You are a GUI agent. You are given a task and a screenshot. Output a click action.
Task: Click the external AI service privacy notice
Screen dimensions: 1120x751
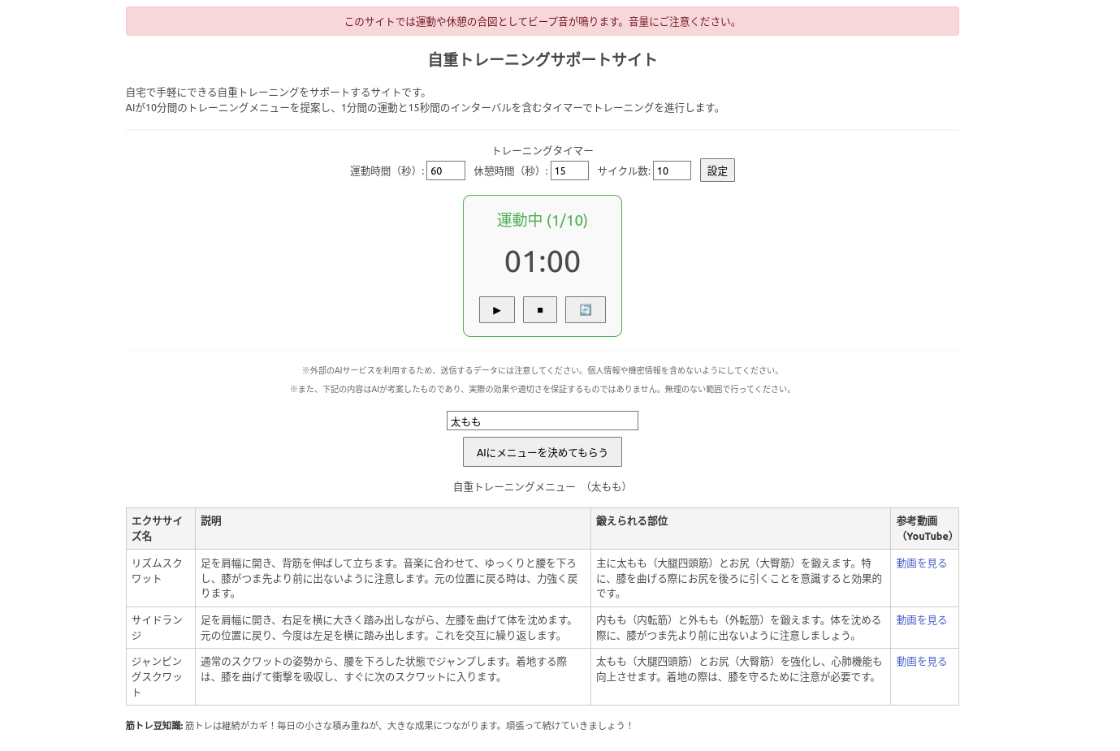542,370
